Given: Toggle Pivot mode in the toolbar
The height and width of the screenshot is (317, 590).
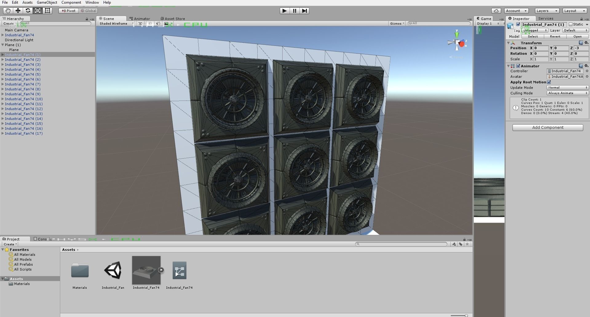Looking at the screenshot, I should click(x=68, y=10).
